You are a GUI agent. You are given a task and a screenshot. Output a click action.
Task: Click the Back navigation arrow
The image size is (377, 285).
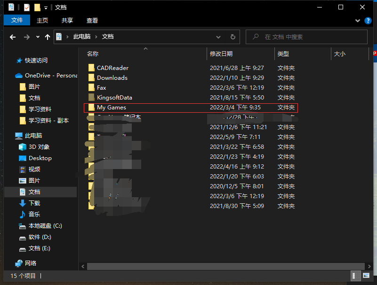[13, 37]
